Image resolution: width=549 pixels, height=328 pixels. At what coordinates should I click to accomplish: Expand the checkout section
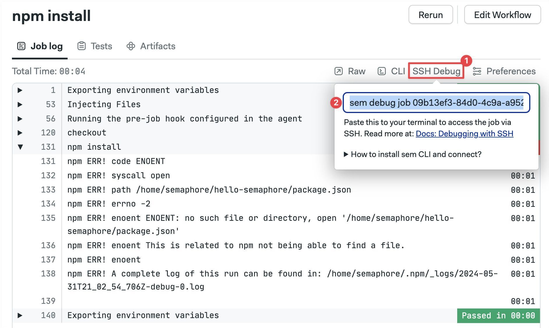20,133
